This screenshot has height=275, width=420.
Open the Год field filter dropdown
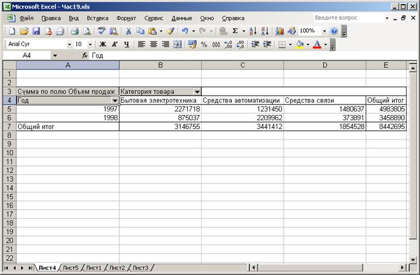[x=115, y=100]
